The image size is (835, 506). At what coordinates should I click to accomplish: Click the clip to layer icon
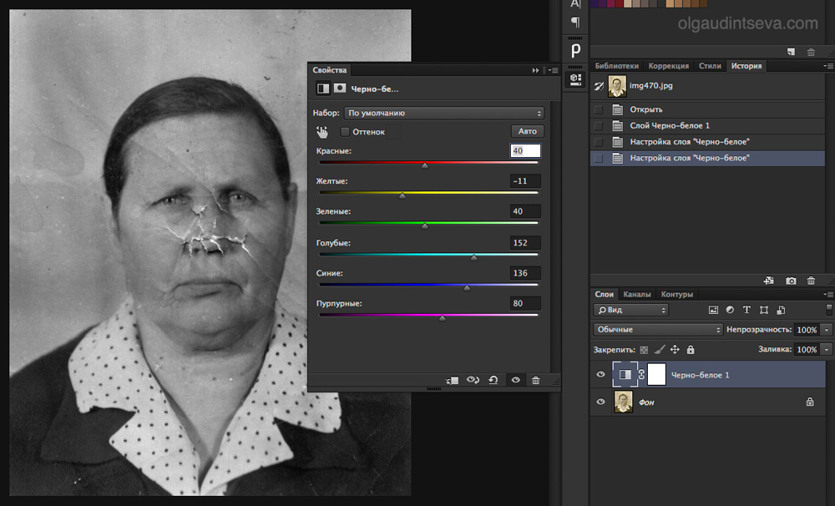452,380
